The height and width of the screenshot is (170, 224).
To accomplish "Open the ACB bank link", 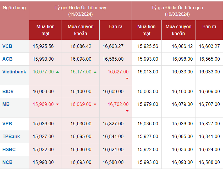I will click(7, 59).
